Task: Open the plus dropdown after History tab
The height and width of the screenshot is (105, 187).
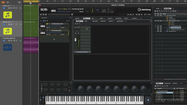Action: (x=181, y=83)
